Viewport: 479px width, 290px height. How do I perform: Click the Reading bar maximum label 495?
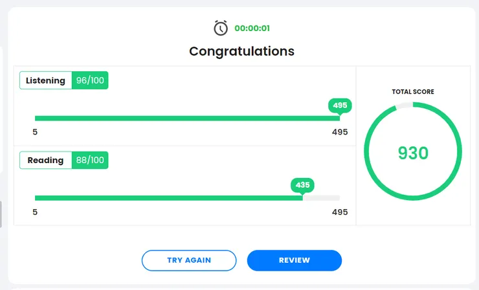click(340, 212)
